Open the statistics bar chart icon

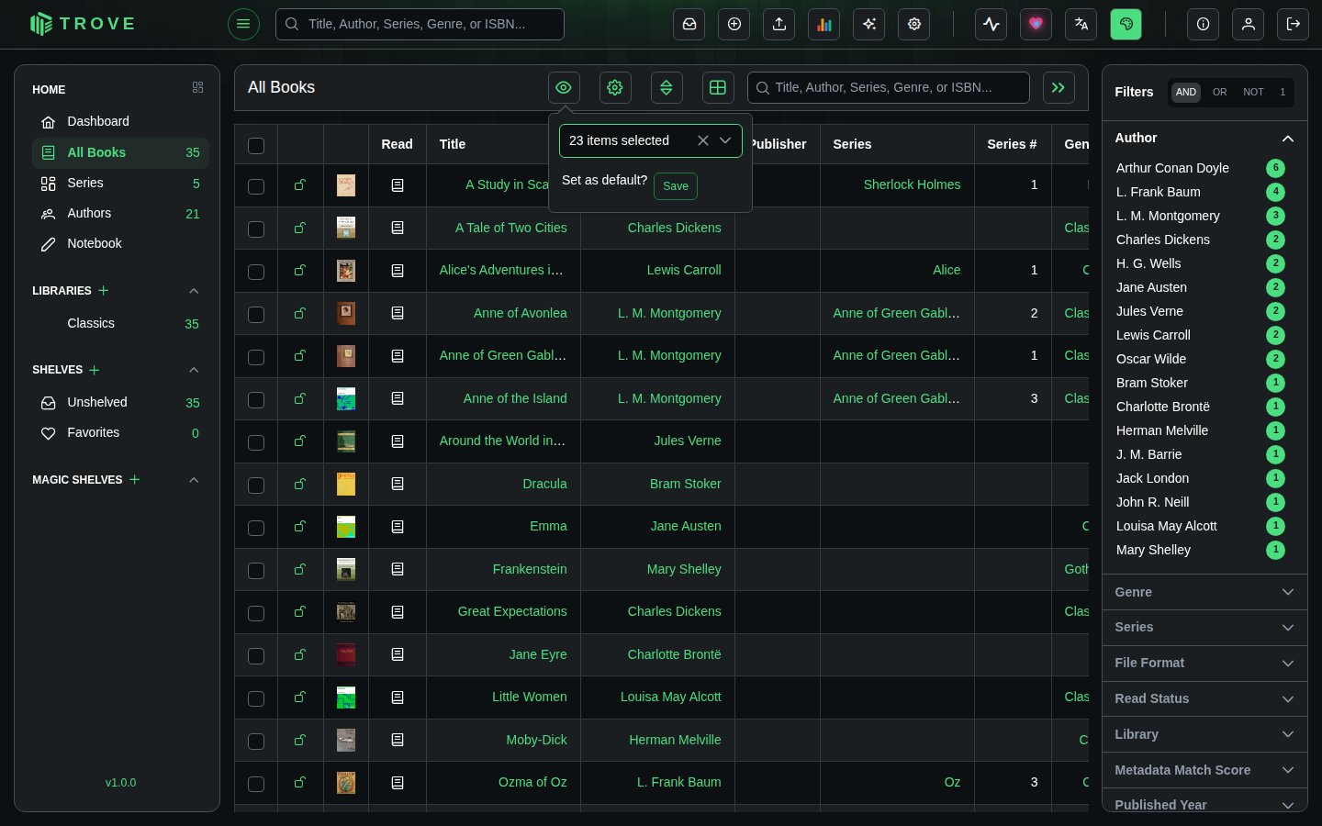824,24
